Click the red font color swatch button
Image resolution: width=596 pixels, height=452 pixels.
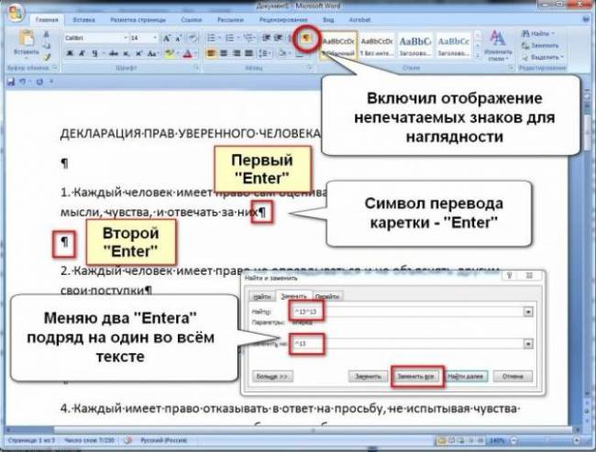(187, 54)
